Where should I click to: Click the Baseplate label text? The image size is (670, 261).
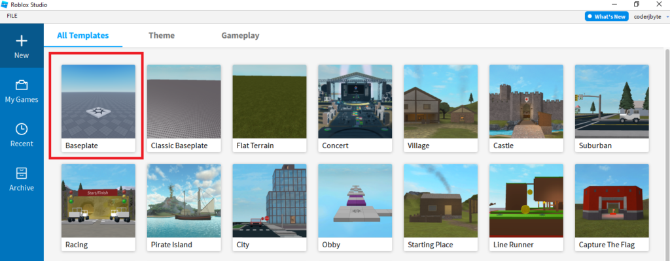coord(82,146)
